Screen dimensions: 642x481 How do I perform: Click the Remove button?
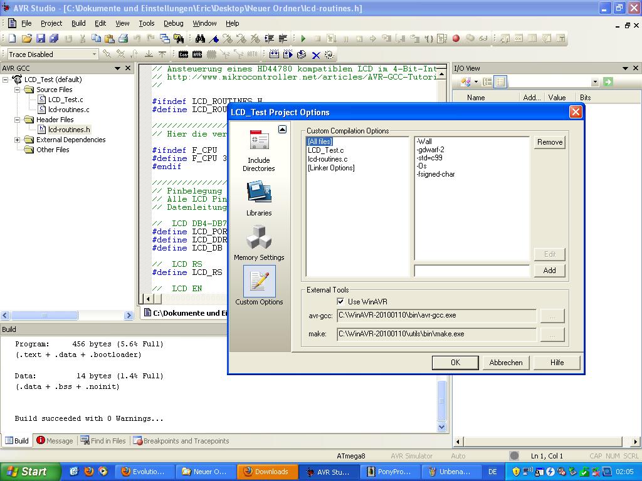coord(549,142)
